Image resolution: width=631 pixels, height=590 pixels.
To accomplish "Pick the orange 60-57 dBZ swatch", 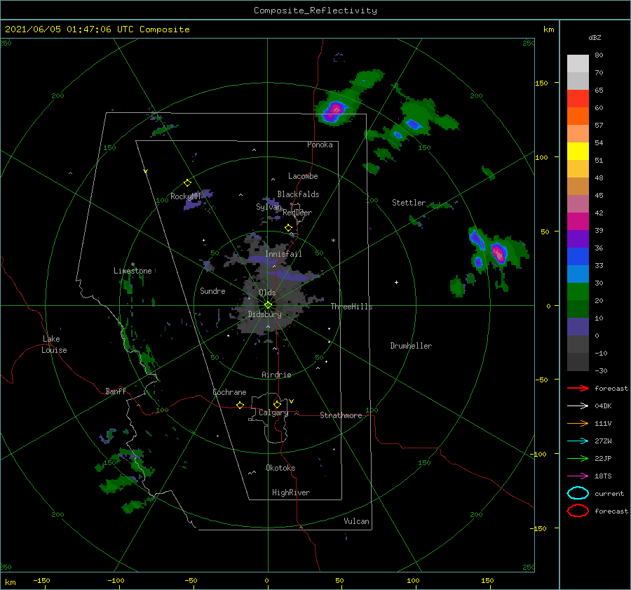I will click(x=578, y=116).
